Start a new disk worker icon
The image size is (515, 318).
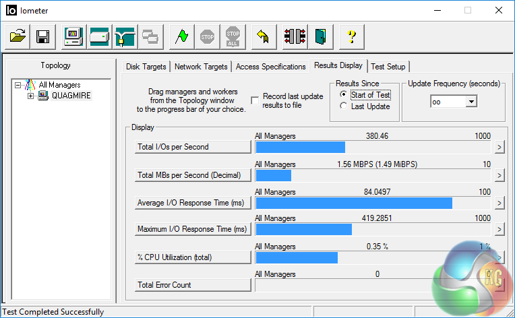pos(100,36)
